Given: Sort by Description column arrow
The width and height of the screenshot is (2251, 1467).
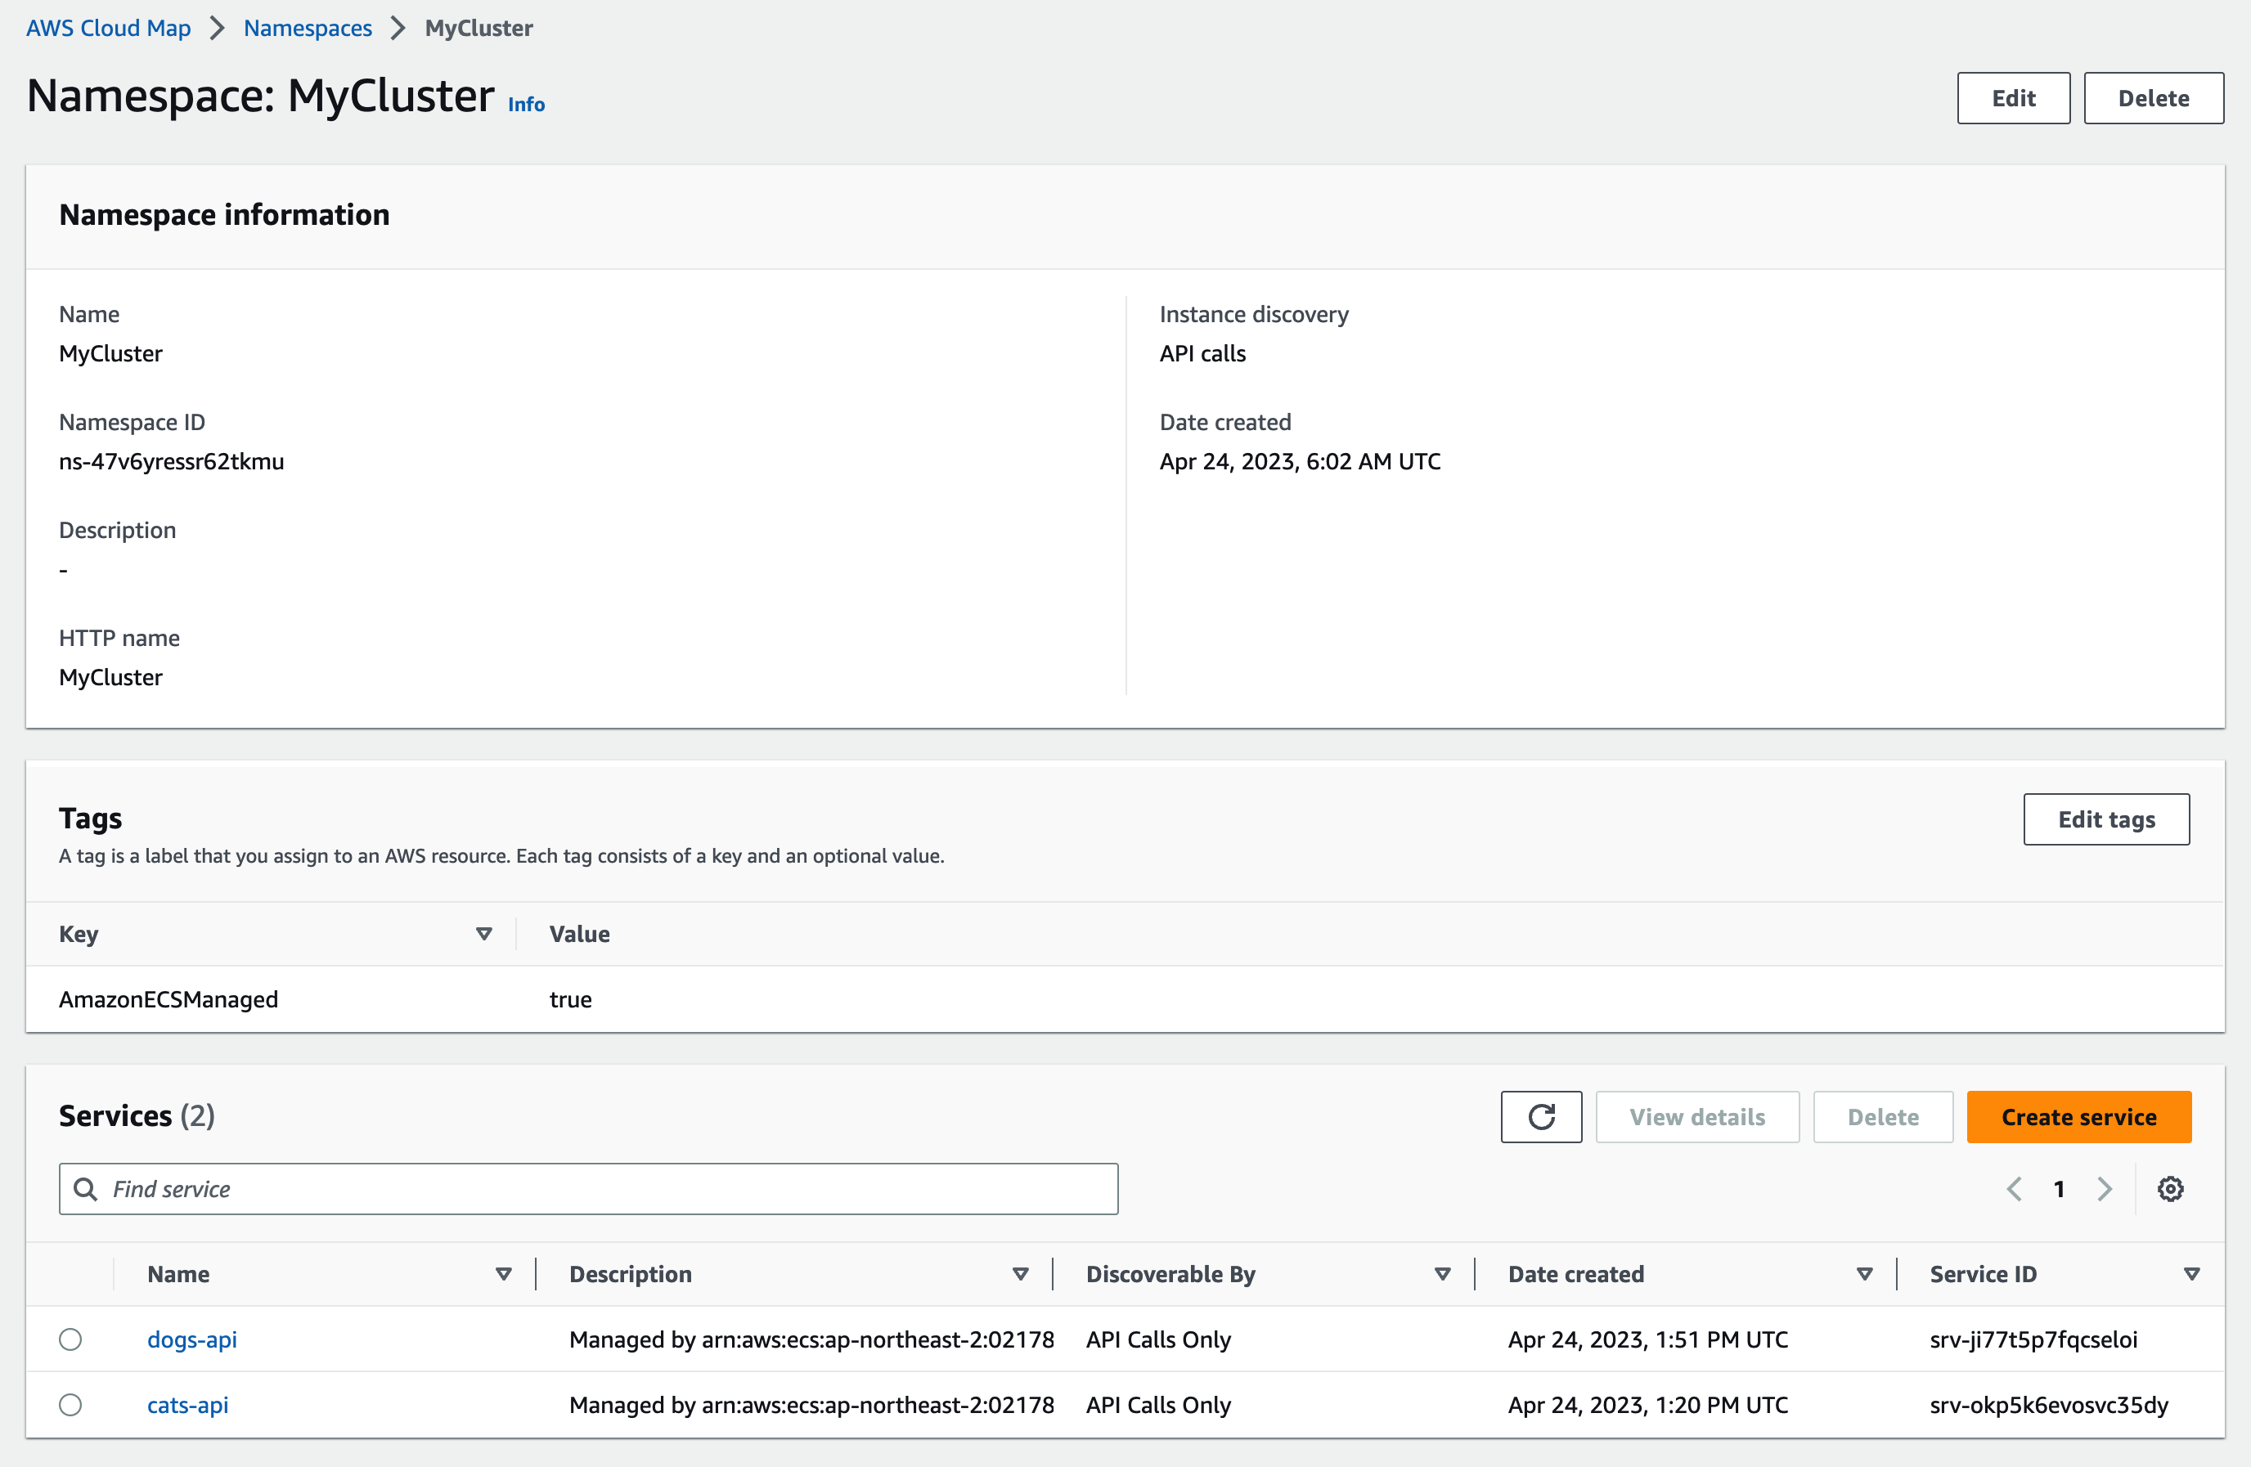Looking at the screenshot, I should pos(1019,1274).
